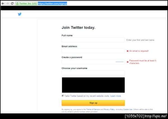Uncheck Tailor Twitter based on website visits
This screenshot has height=119, width=168.
(x=63, y=96)
